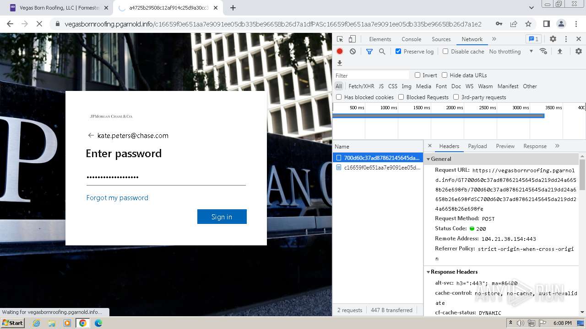
Task: Click the headers pane scrollbar
Action: tap(582, 174)
